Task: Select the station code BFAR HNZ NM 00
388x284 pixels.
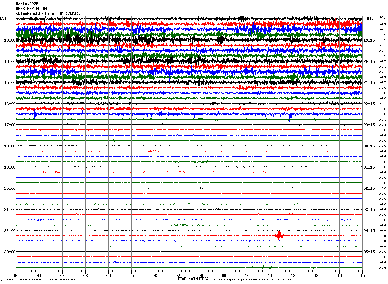Action: point(31,9)
